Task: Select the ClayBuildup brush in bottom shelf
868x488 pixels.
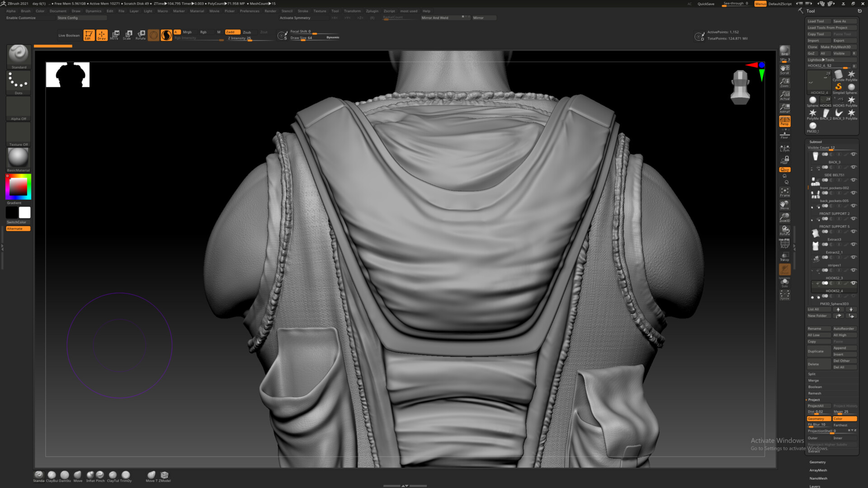Action: point(52,475)
